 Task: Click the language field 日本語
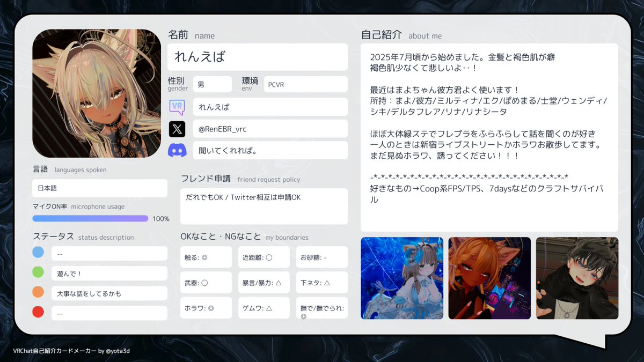pos(100,188)
